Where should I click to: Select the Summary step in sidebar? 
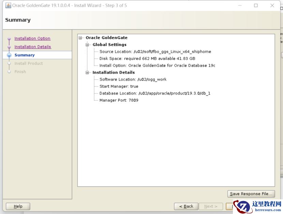click(x=25, y=55)
